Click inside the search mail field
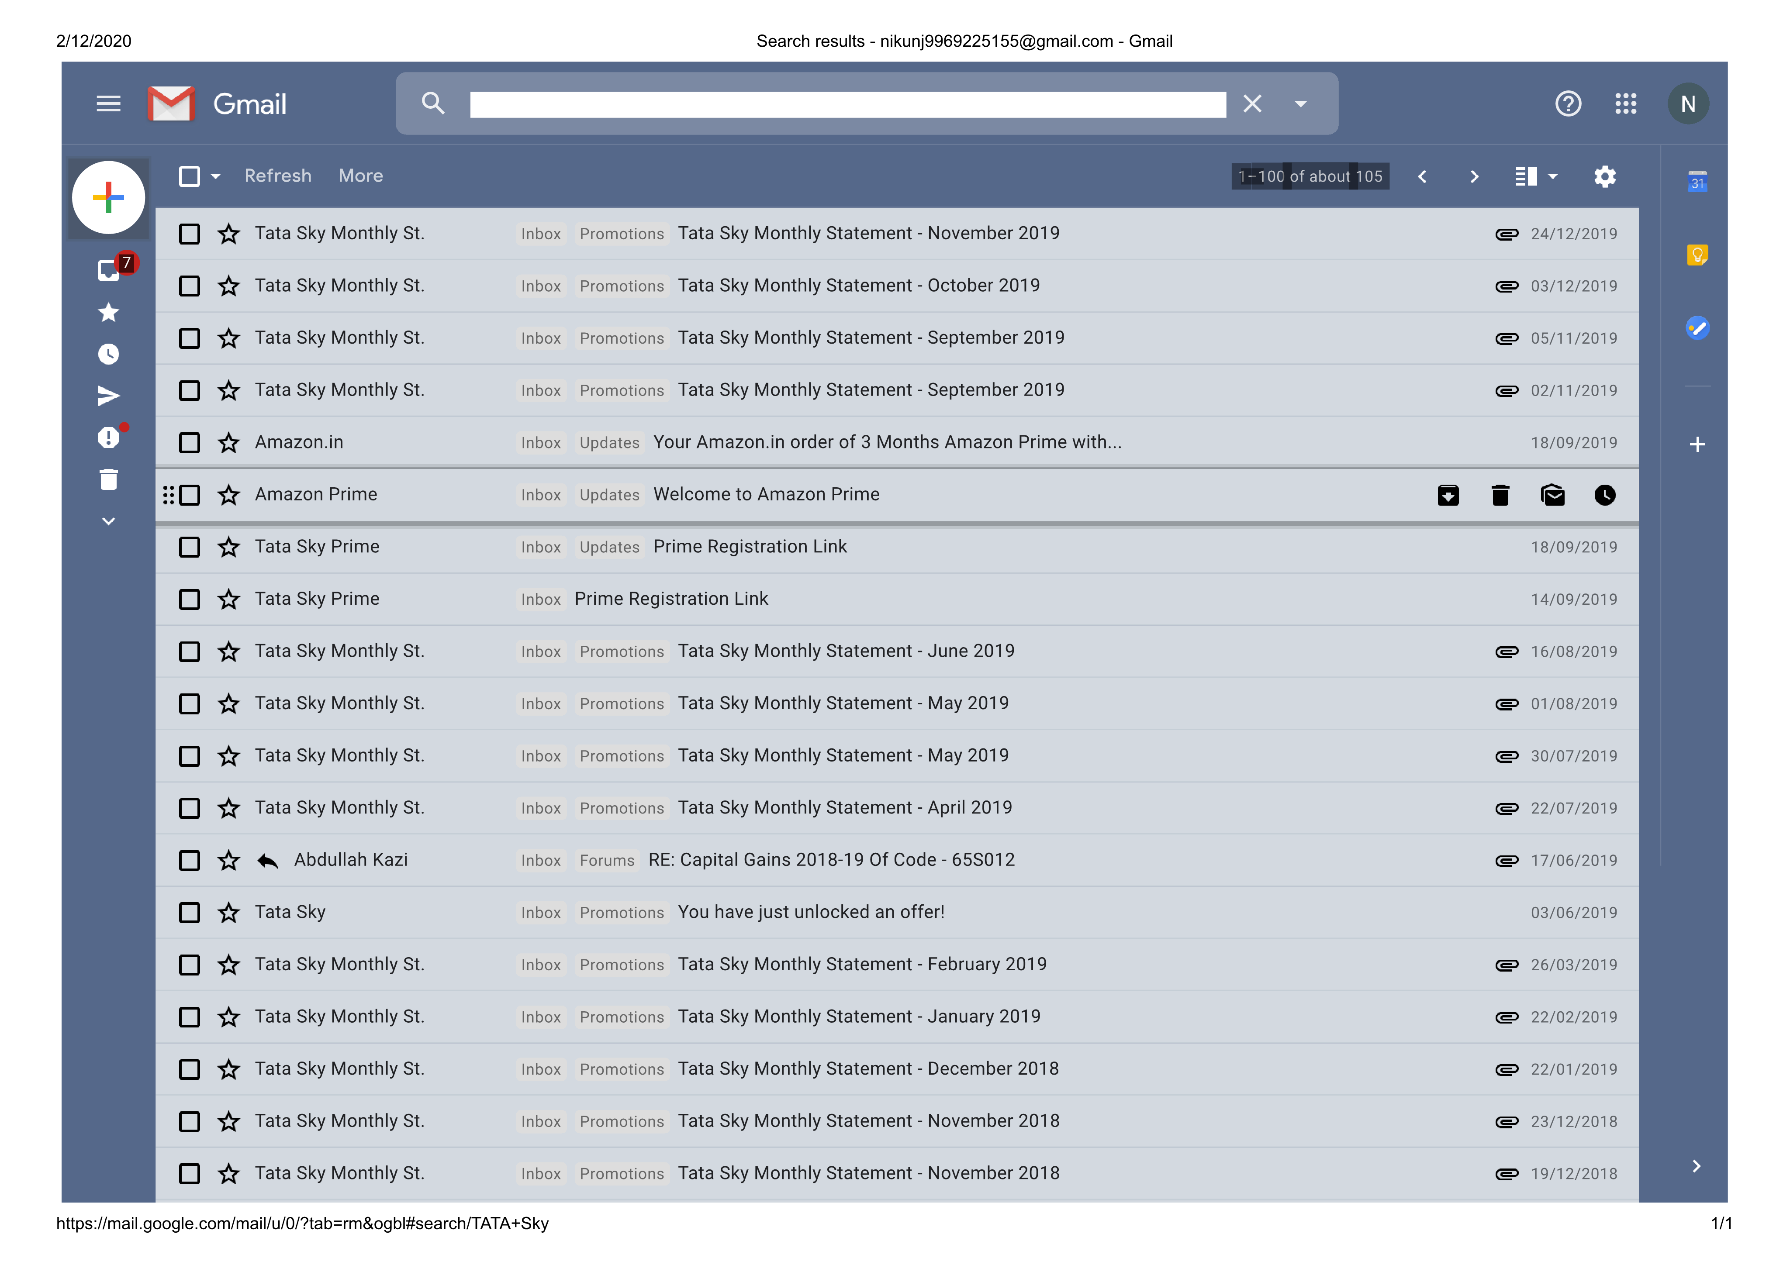The width and height of the screenshot is (1790, 1265). (847, 104)
